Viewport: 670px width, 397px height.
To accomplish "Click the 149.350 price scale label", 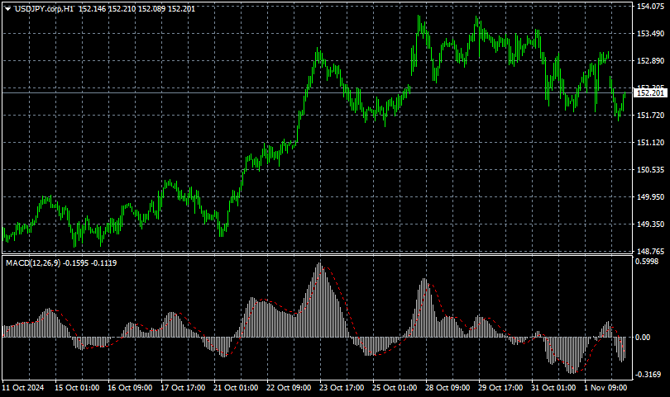I will (650, 224).
